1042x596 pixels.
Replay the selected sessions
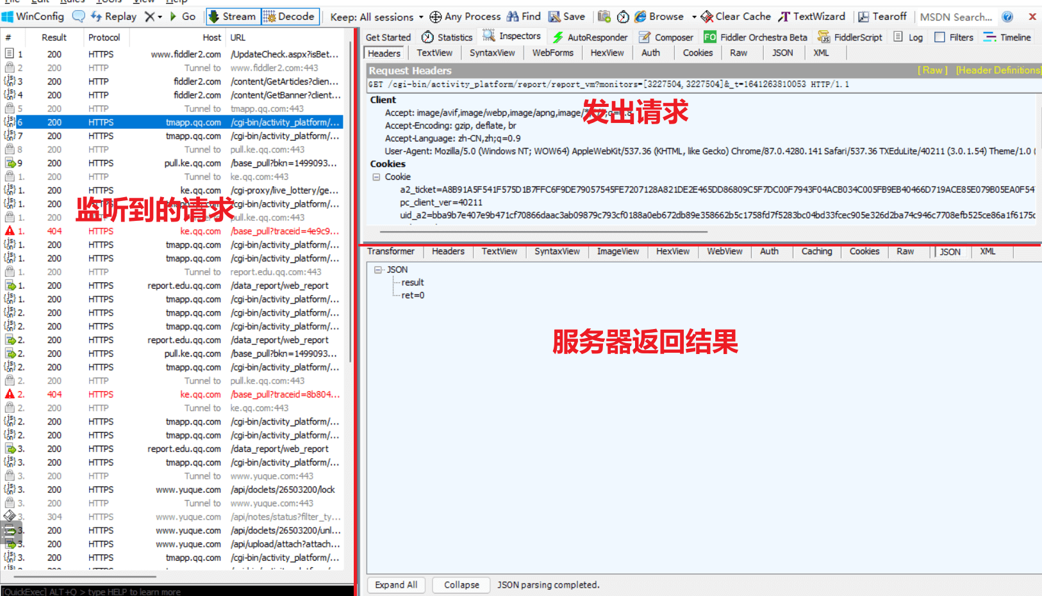pos(113,17)
